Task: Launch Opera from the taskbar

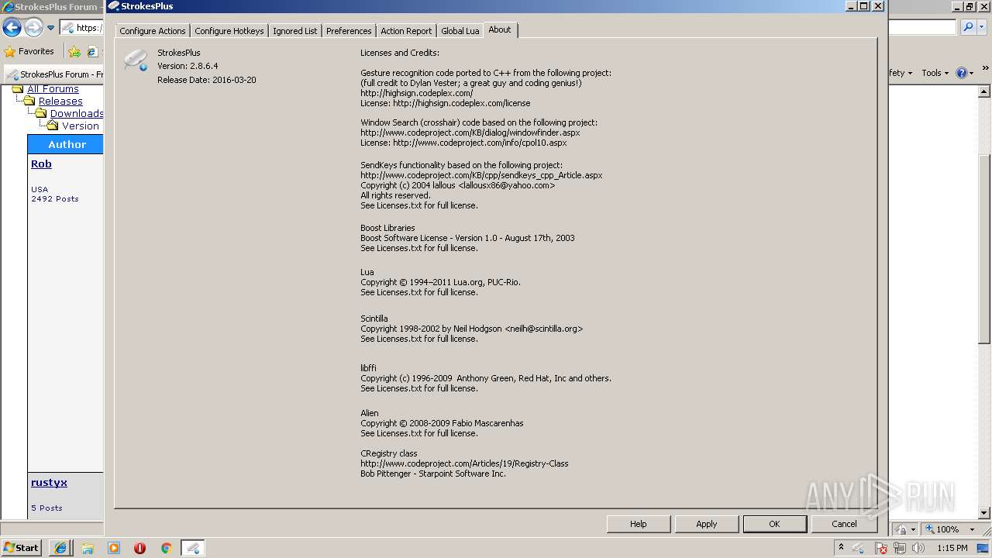Action: (x=140, y=548)
